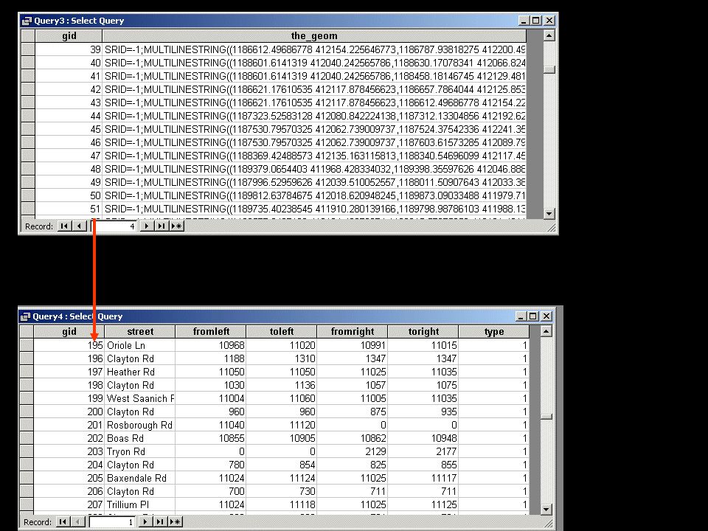
Task: Add new record in Query4 navigator
Action: coord(176,522)
